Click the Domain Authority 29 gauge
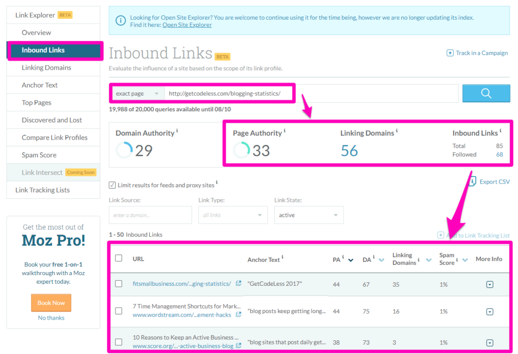The height and width of the screenshot is (354, 518). pyautogui.click(x=124, y=150)
